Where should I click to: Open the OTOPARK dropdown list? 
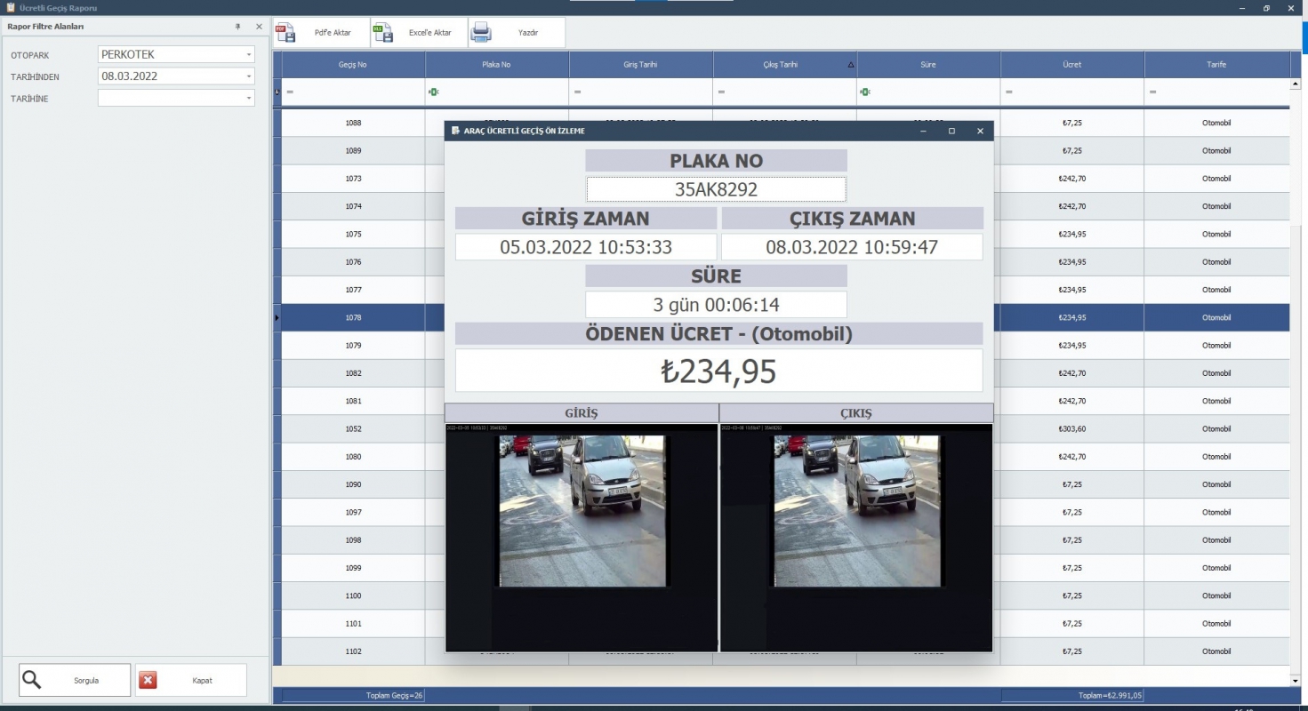click(249, 55)
